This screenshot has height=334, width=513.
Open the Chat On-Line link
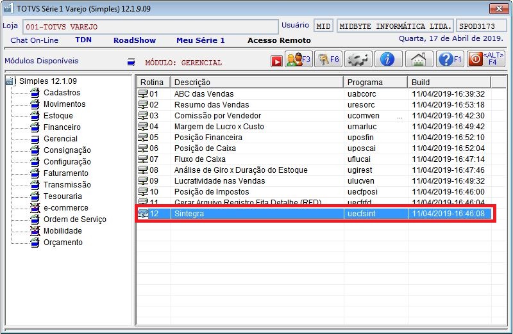[35, 40]
